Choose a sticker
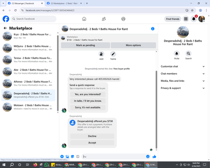The width and height of the screenshot is (210, 168). [x=73, y=157]
